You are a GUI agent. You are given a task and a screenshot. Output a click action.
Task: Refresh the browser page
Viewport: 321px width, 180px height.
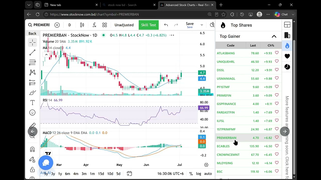(x=38, y=14)
